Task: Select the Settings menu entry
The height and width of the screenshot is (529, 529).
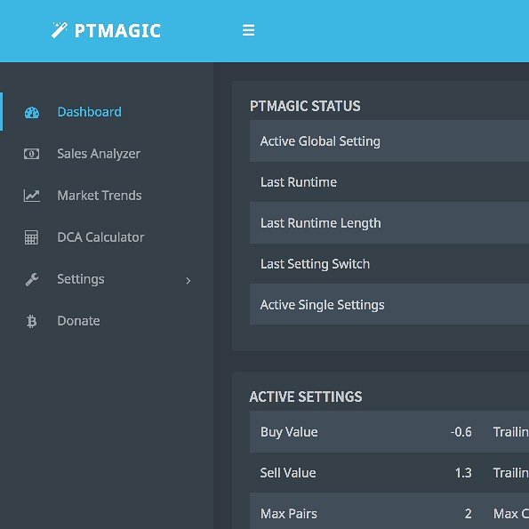Action: point(81,279)
